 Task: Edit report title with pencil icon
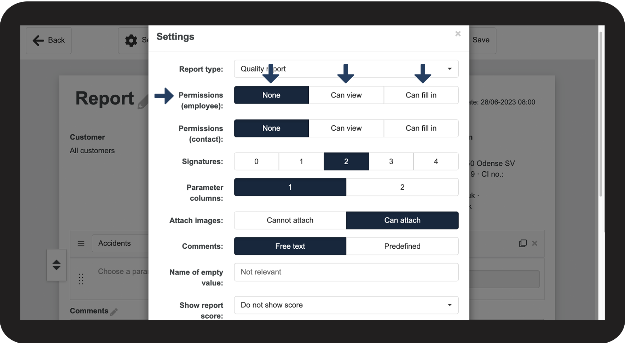click(143, 102)
